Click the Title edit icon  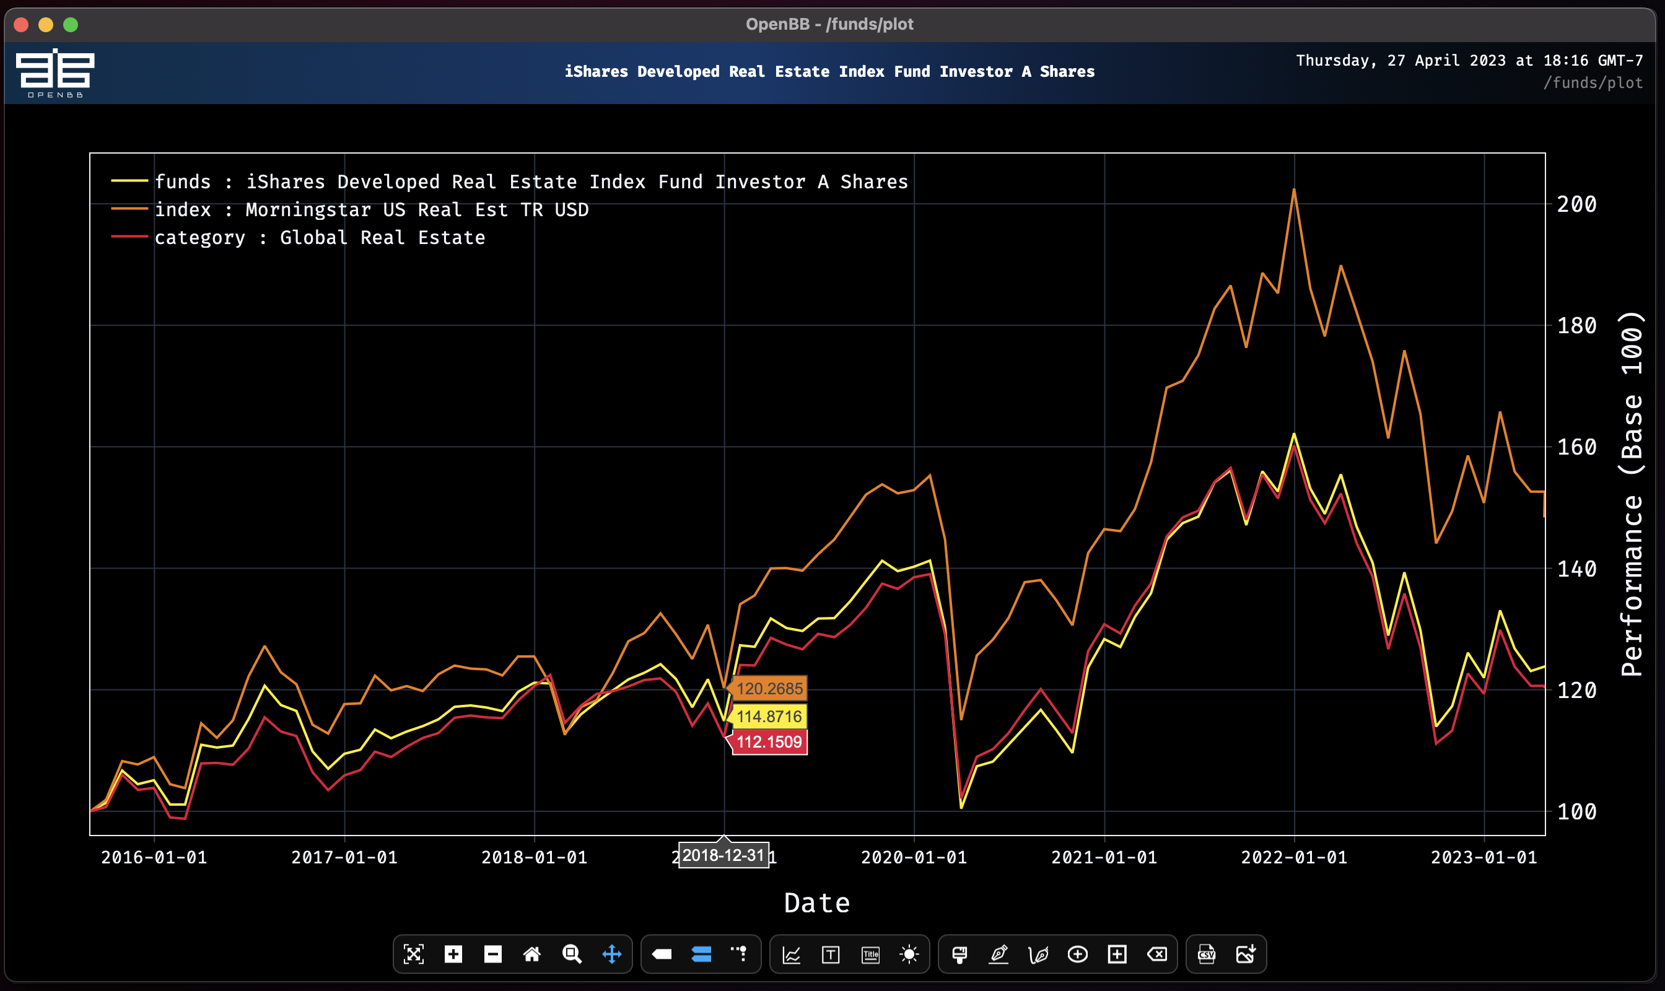click(x=871, y=955)
